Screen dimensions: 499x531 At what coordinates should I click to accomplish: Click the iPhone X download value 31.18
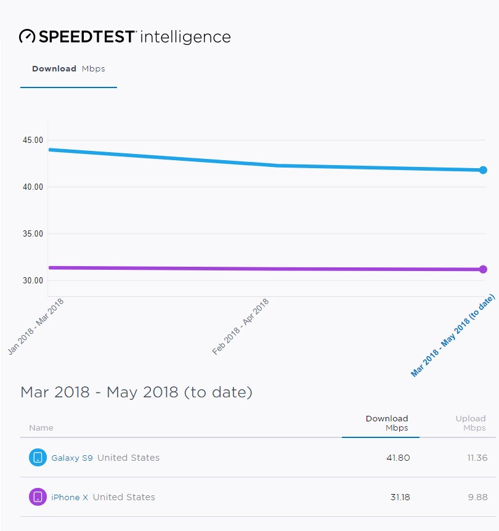(x=400, y=497)
